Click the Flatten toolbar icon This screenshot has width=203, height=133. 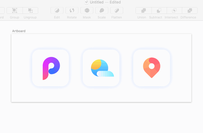[117, 11]
